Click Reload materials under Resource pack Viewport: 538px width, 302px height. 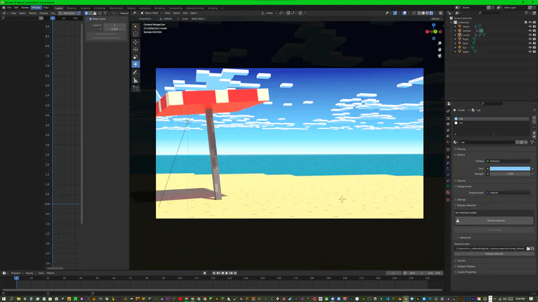coord(494,254)
